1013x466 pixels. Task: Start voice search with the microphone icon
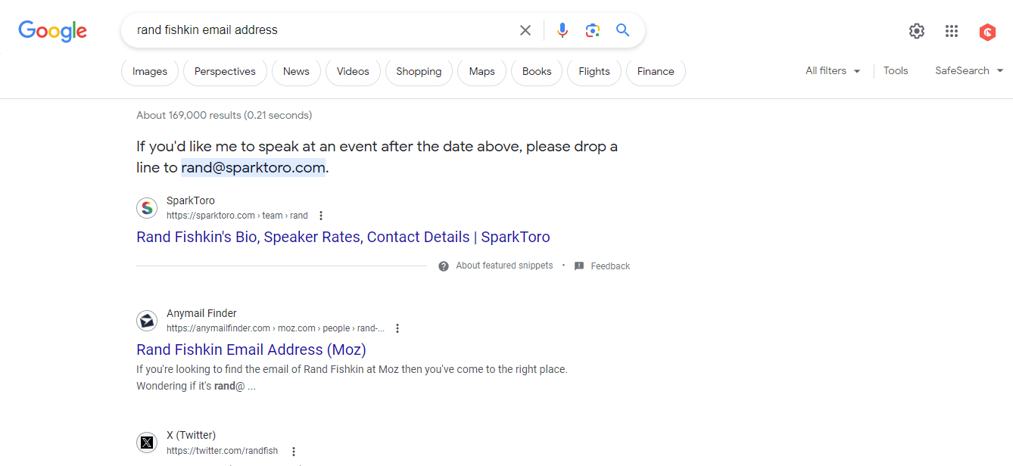[562, 30]
